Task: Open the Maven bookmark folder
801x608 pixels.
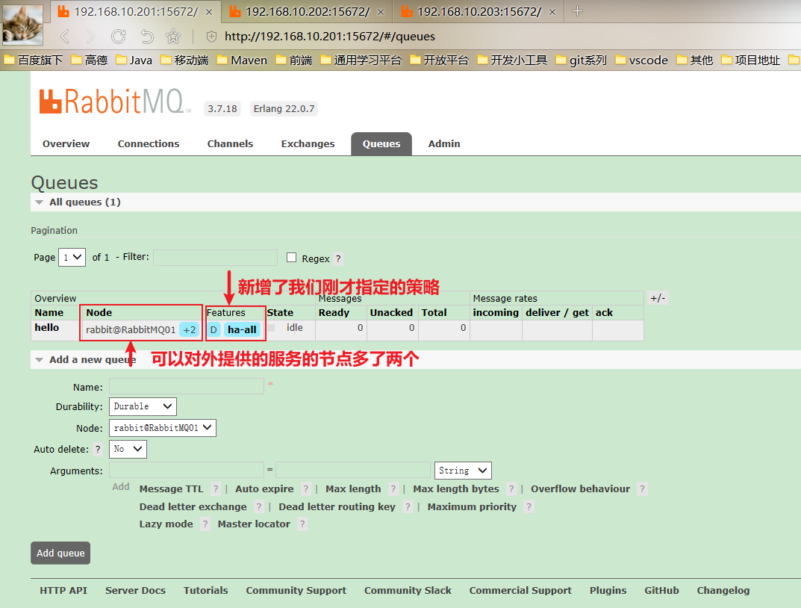Action: click(x=242, y=61)
